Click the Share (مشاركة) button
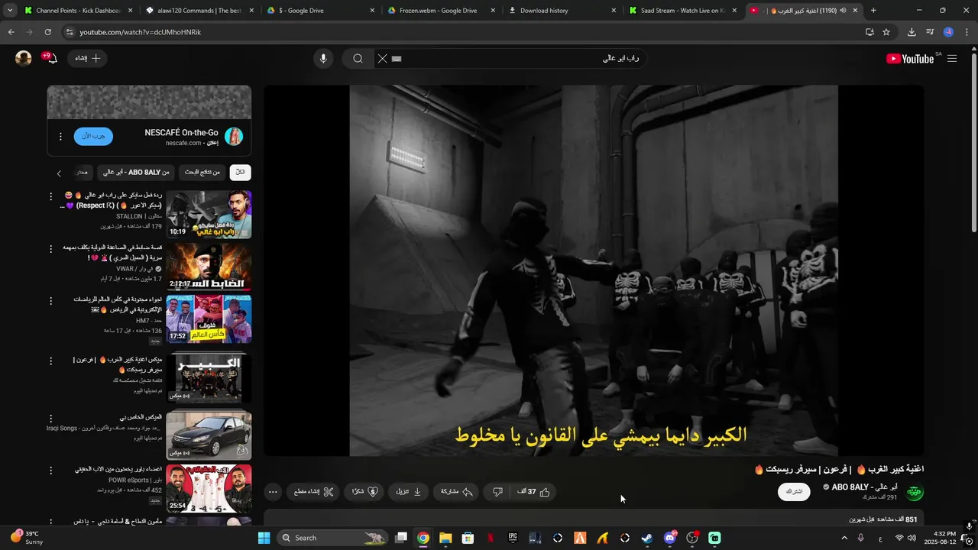The height and width of the screenshot is (550, 978). pos(457,492)
